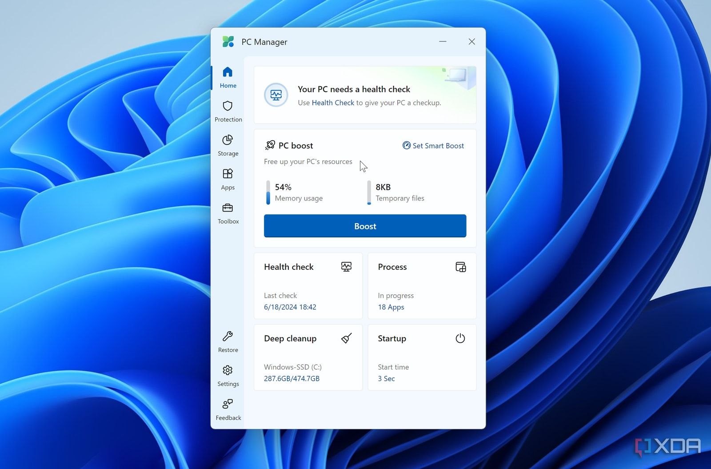Viewport: 711px width, 469px height.
Task: Click the Health check card monitor icon
Action: pyautogui.click(x=346, y=267)
